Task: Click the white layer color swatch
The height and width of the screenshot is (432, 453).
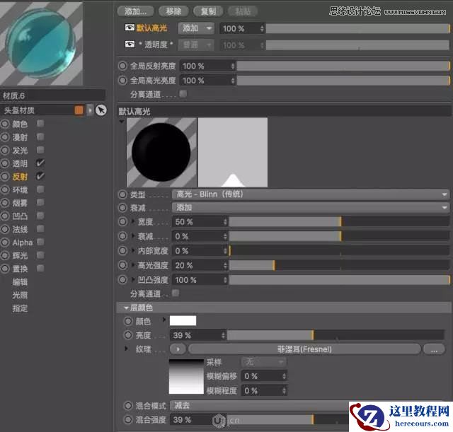Action: pyautogui.click(x=183, y=320)
